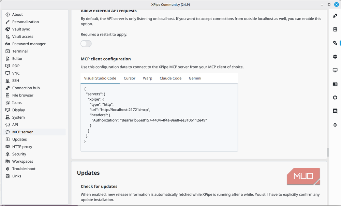Image resolution: width=341 pixels, height=206 pixels.
Task: Open Workspaces settings category
Action: (x=34, y=161)
